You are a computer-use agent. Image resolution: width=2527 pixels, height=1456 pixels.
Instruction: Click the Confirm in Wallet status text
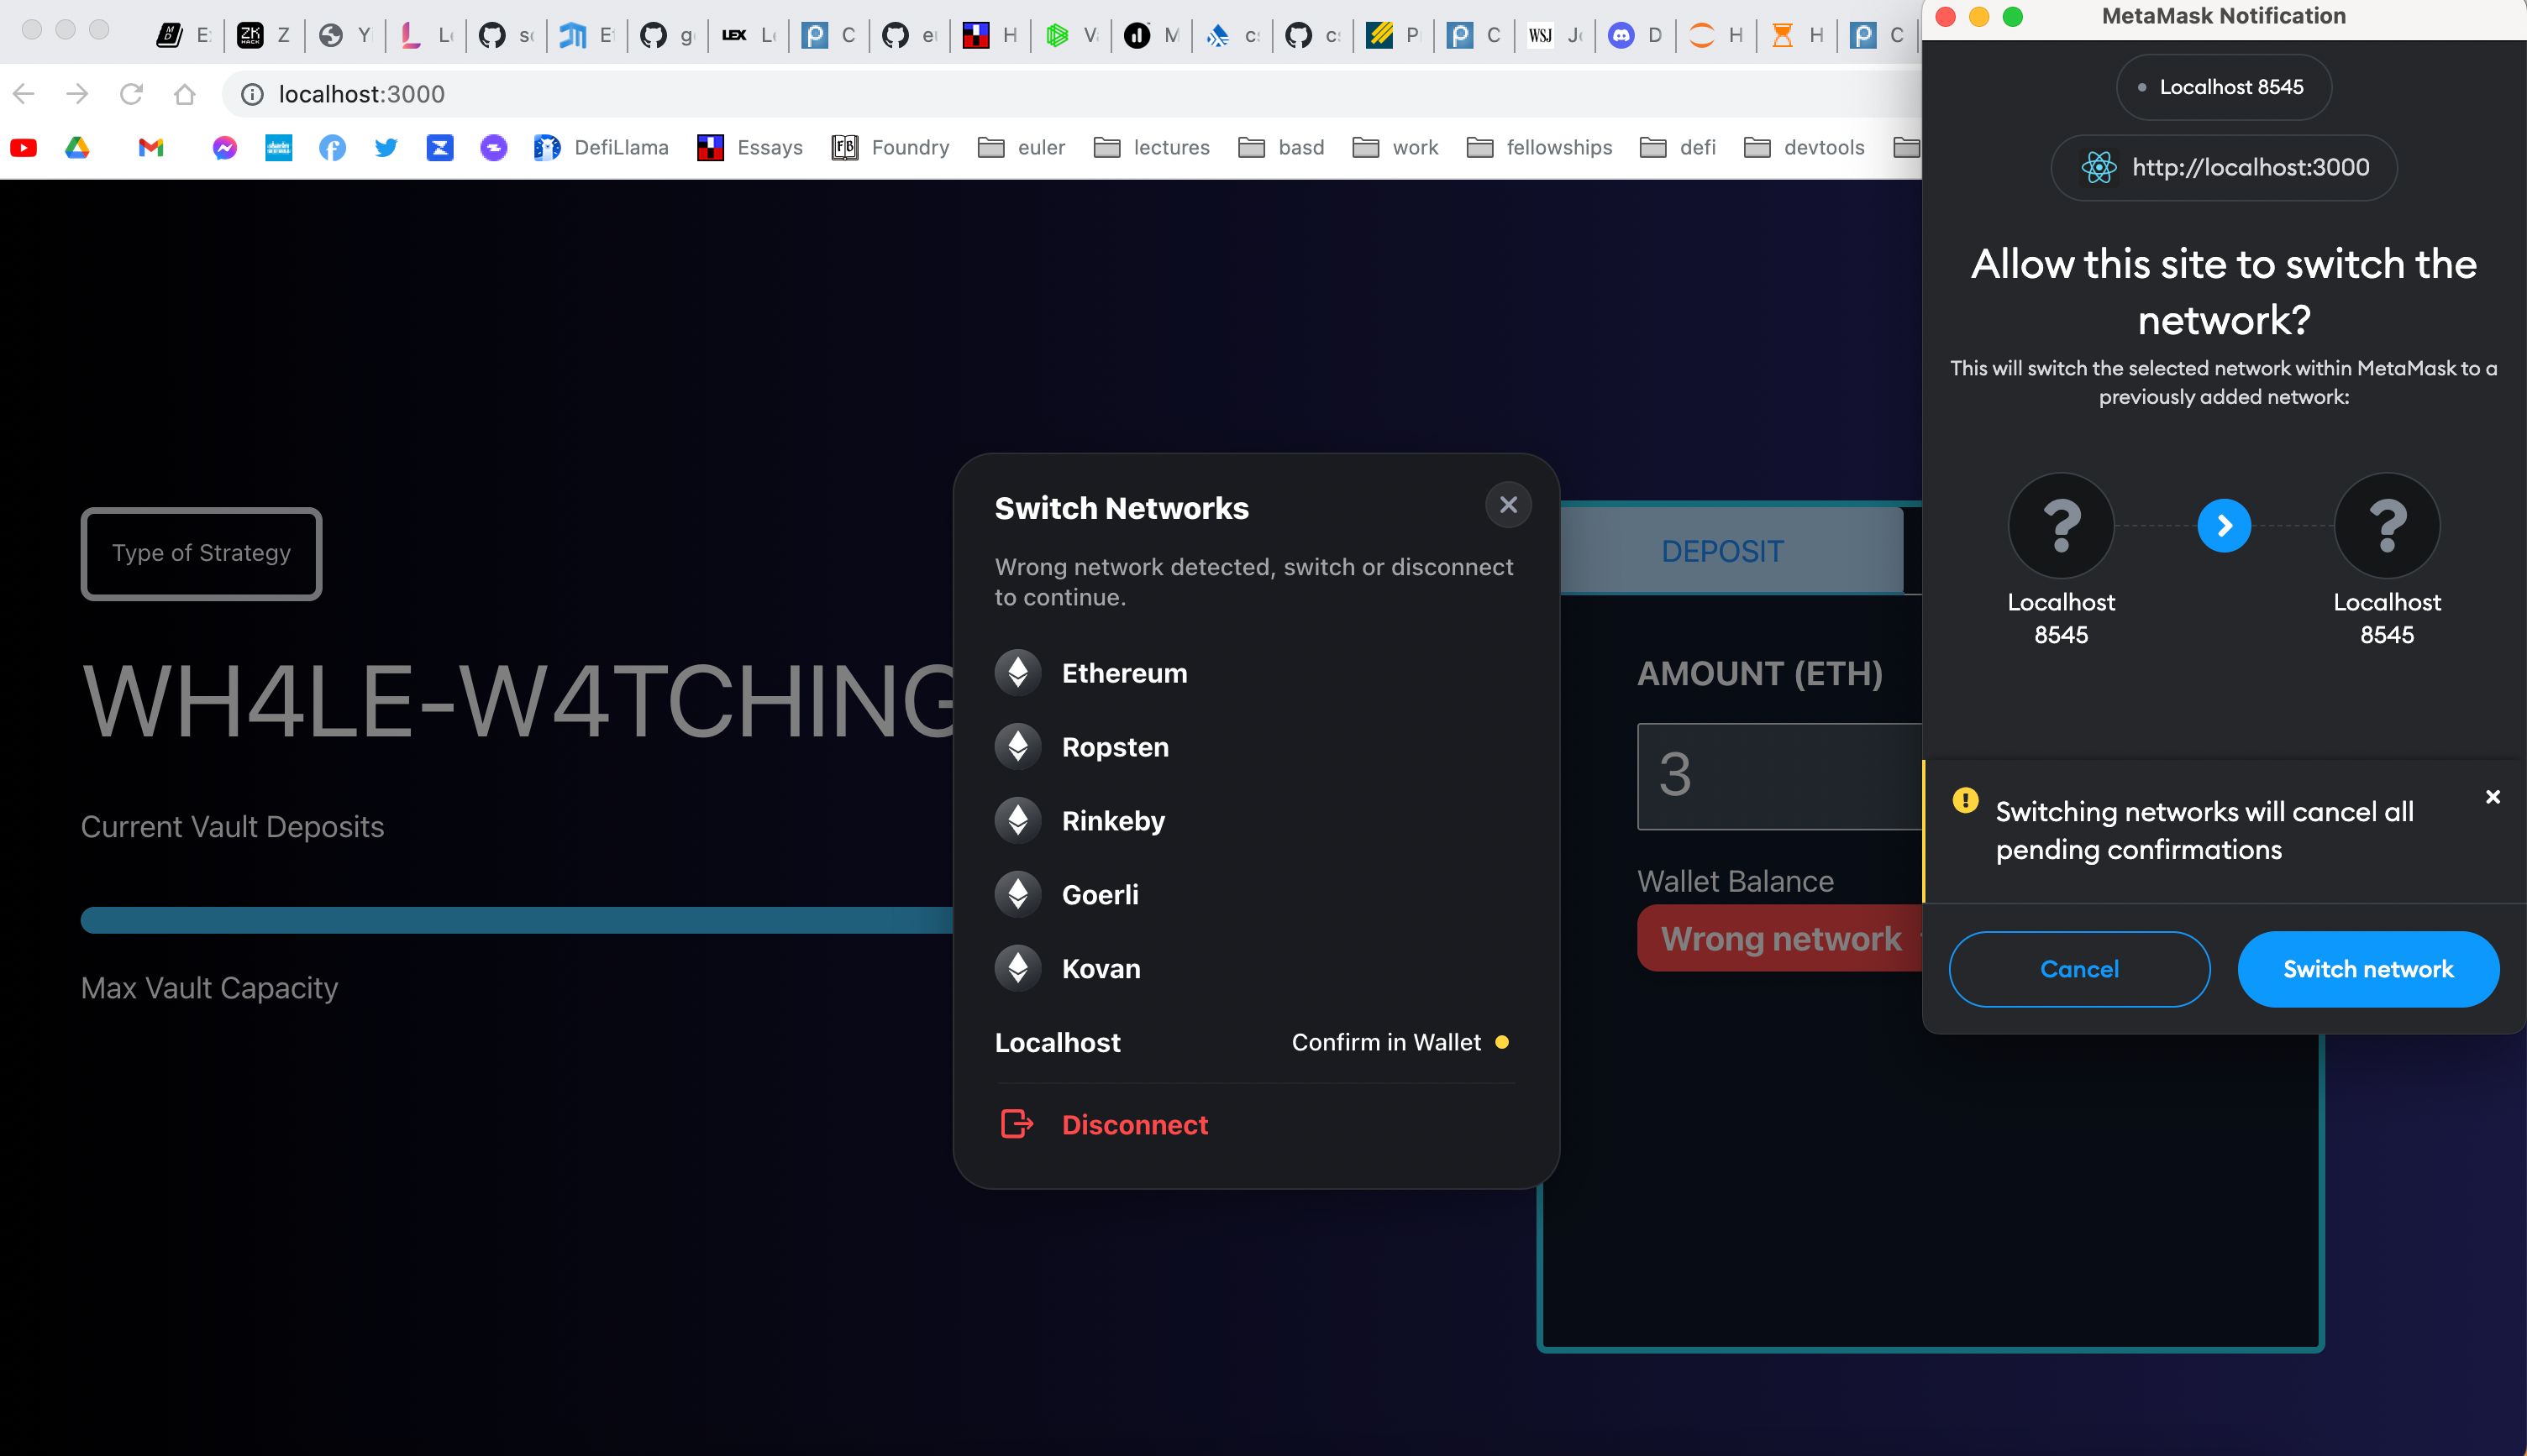(1385, 1042)
